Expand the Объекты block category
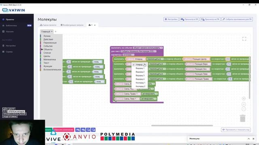Screen dimensions: 259x145 [x=48, y=49]
